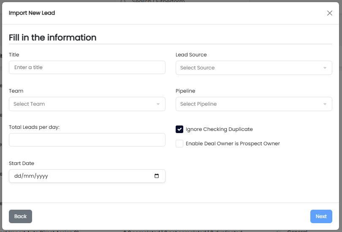Expand the Select Team dropdown
The image size is (342, 232).
82,104
